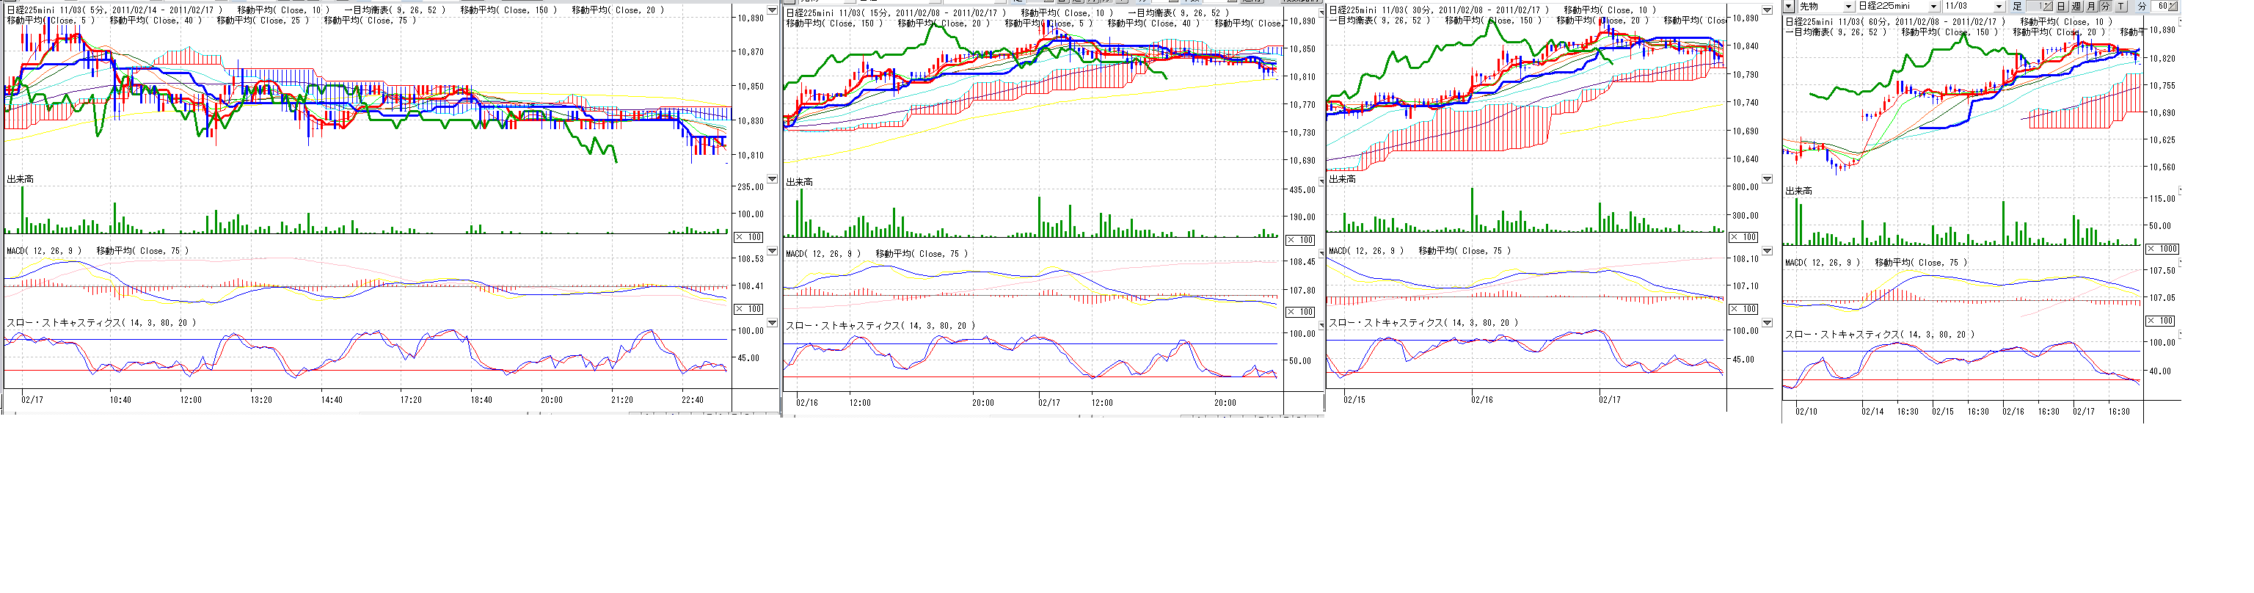
Task: Click the 60 minute interval spinner
Action: 2163,6
